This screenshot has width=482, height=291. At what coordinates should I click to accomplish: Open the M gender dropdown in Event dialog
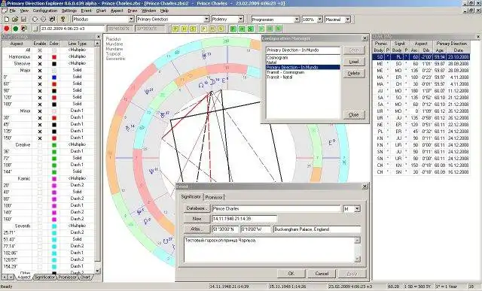[x=357, y=209]
